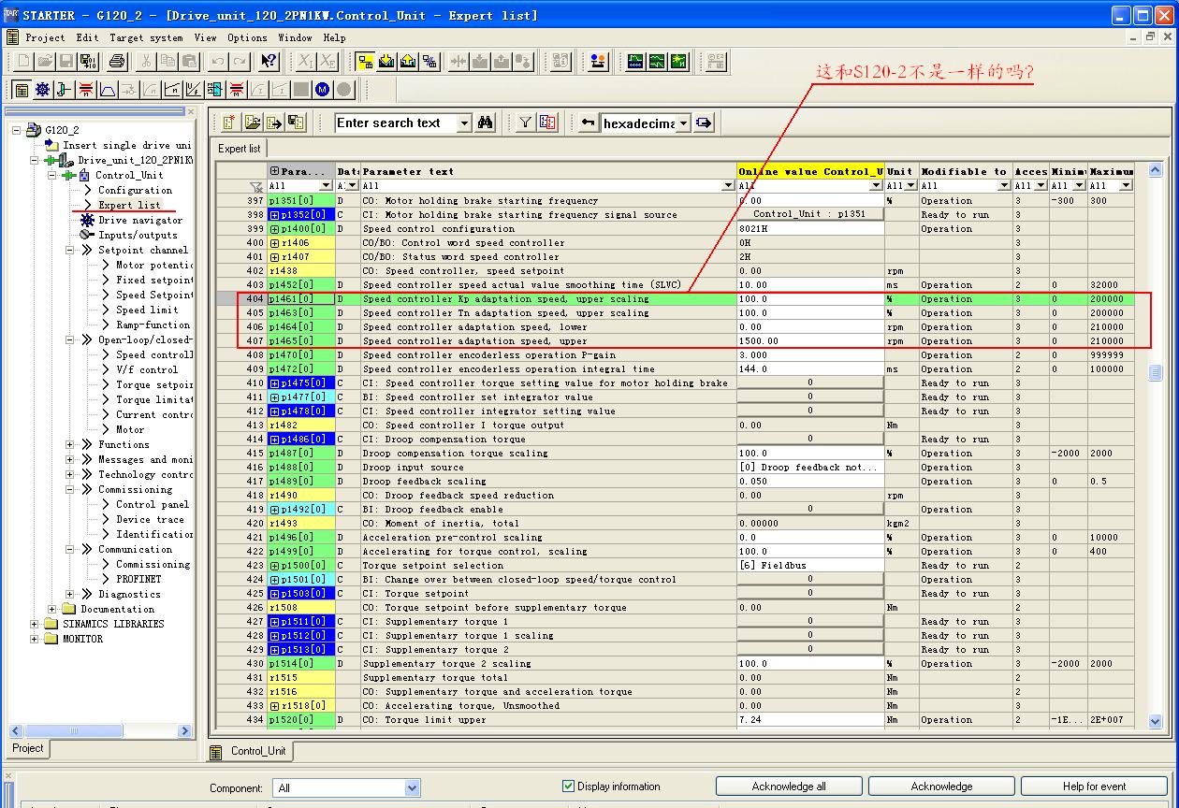Viewport: 1179px width, 808px height.
Task: Click the open user list folder icon
Action: 252,123
